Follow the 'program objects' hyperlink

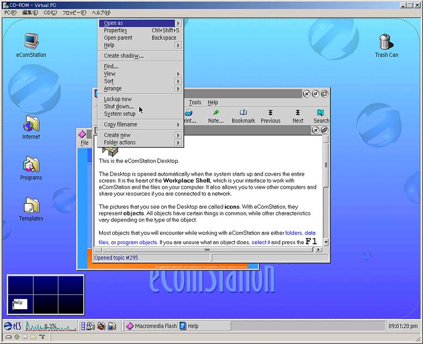137,243
